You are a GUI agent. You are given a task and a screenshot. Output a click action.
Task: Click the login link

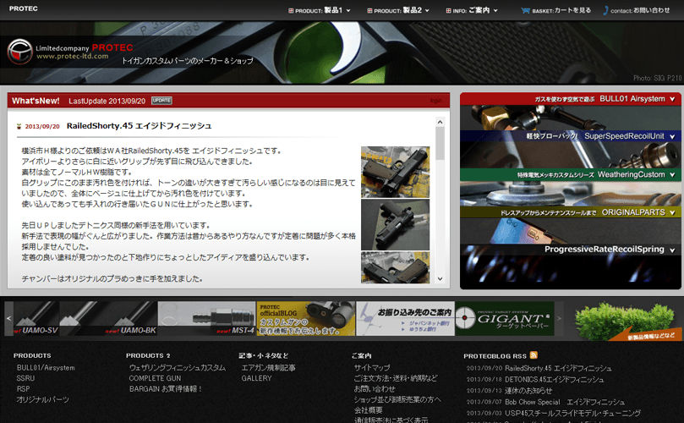pos(435,101)
